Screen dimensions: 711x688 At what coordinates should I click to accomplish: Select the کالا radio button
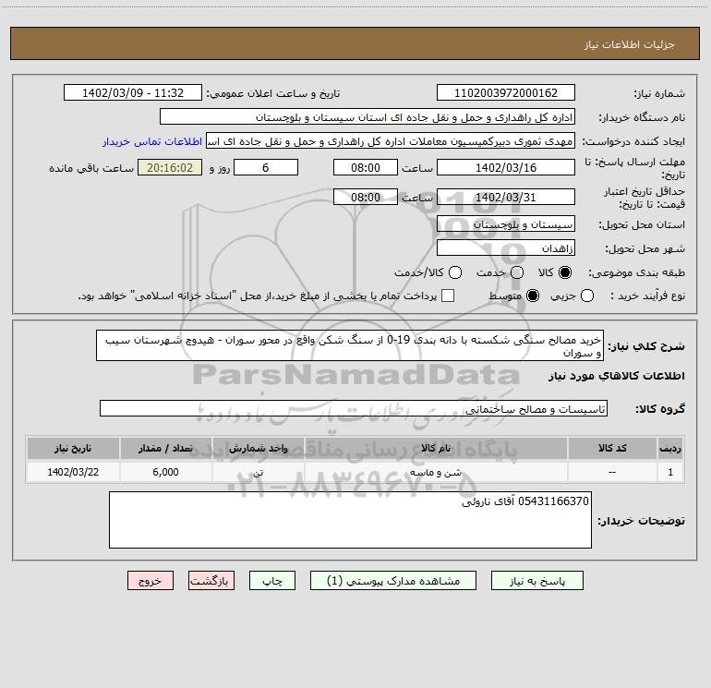[565, 272]
